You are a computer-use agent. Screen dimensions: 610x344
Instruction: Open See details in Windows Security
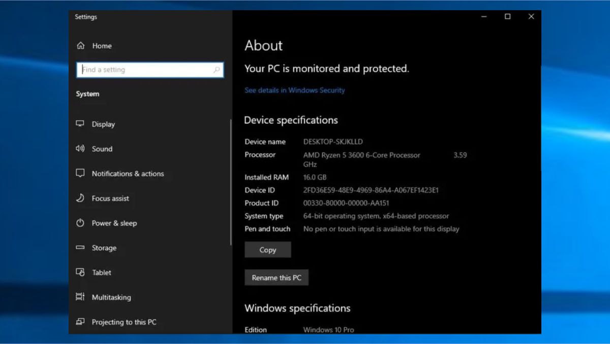(x=295, y=90)
